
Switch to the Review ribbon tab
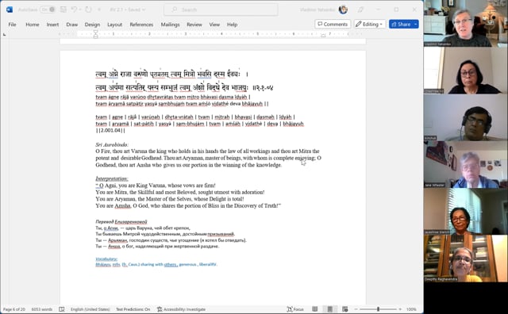pyautogui.click(x=194, y=25)
